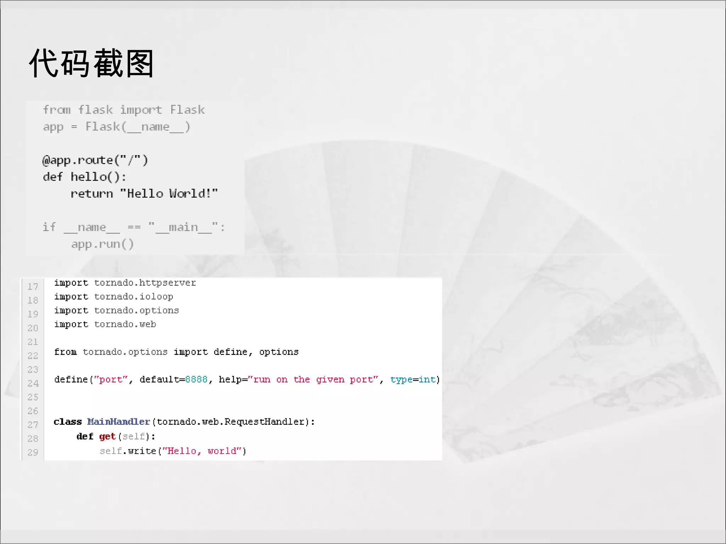Click the "run on the given port" string
Viewport: 726px width, 544px height.
313,379
